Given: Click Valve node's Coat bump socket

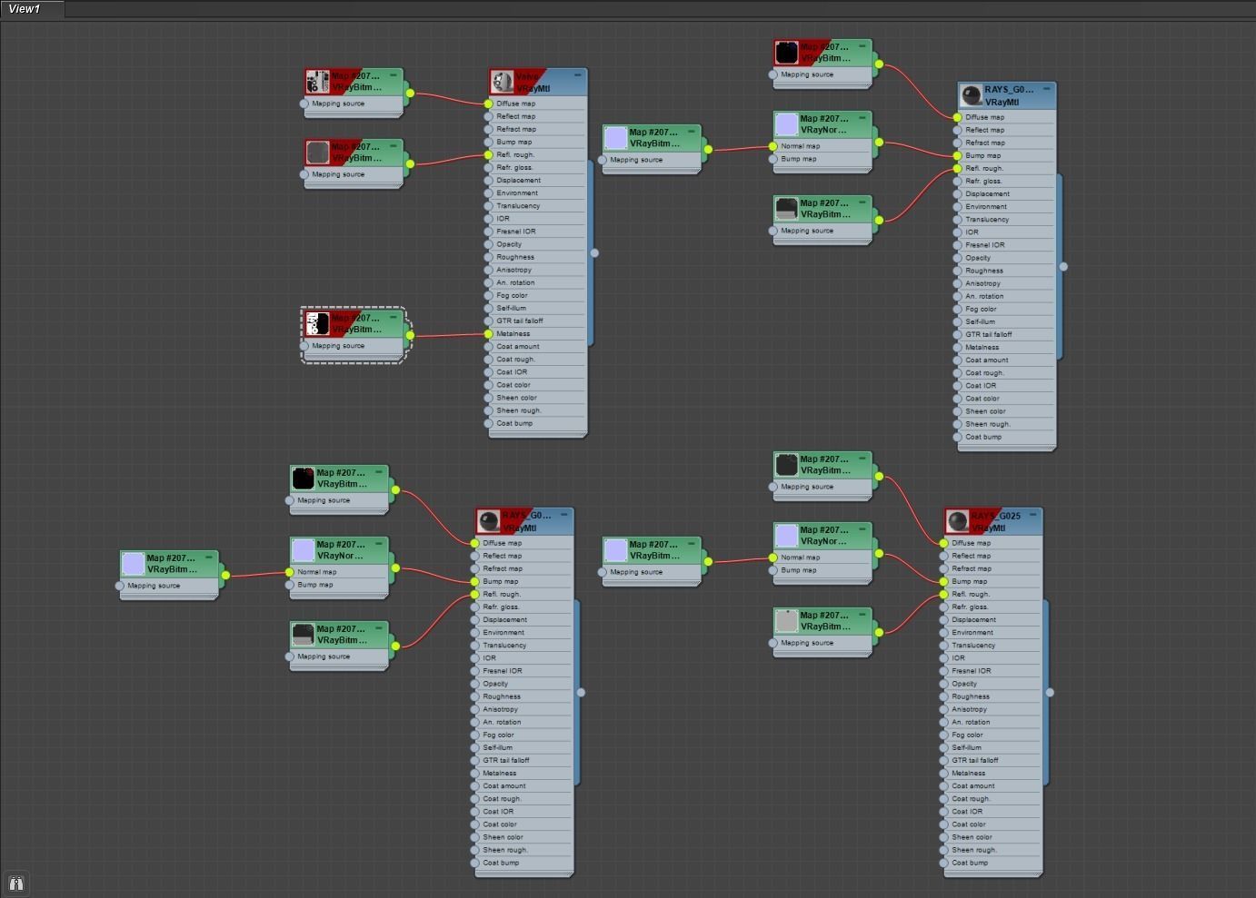Looking at the screenshot, I should 488,423.
